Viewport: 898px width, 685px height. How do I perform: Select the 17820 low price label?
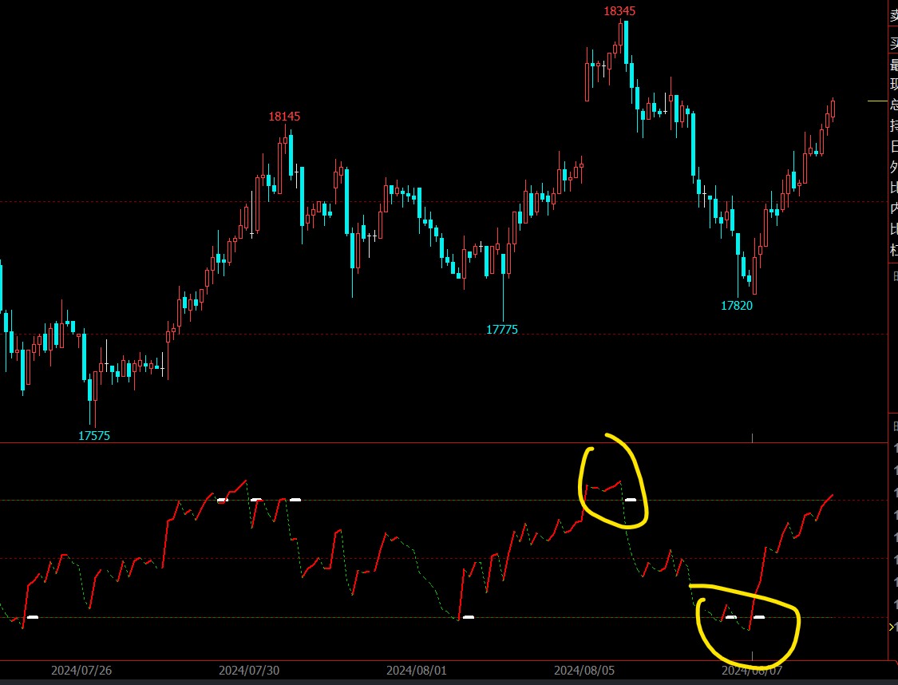737,305
